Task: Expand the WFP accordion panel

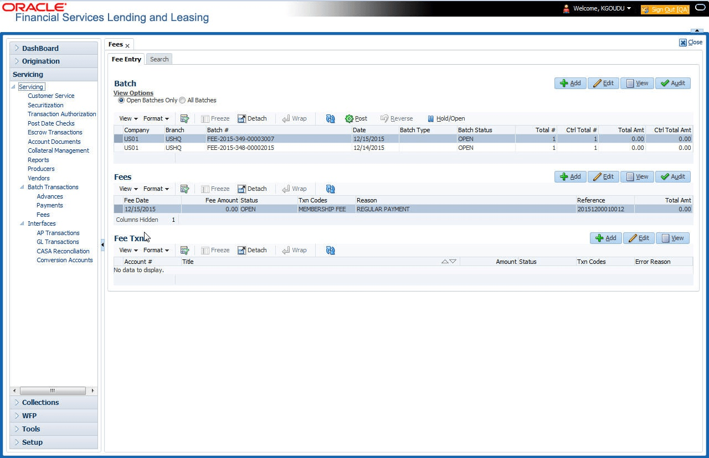Action: [x=54, y=415]
